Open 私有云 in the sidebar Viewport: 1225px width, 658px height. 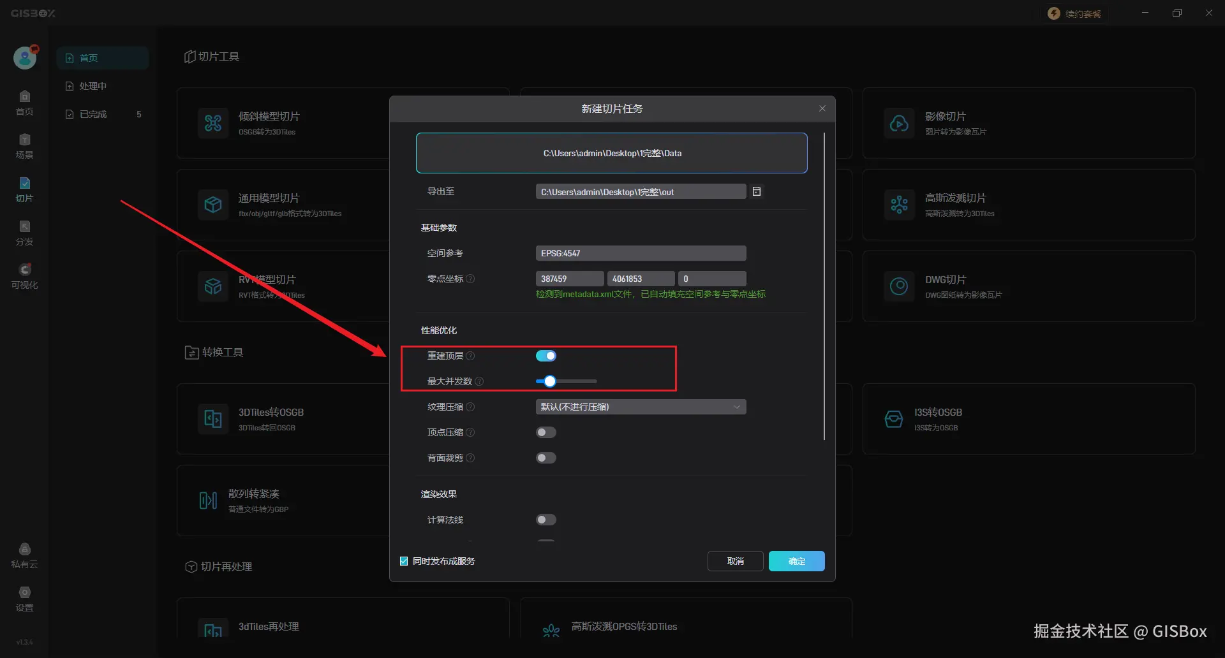(24, 555)
